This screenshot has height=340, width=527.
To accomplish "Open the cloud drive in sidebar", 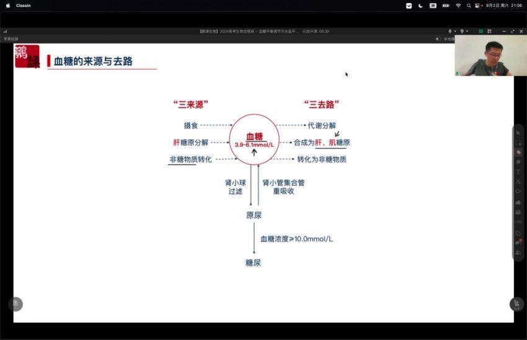I will point(518,202).
